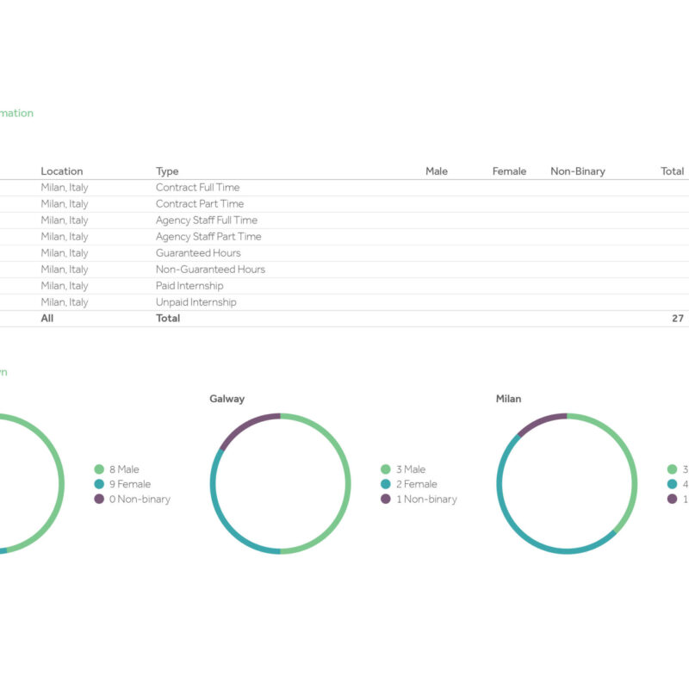
Task: Click the 8 Male legend label
Action: pos(124,469)
